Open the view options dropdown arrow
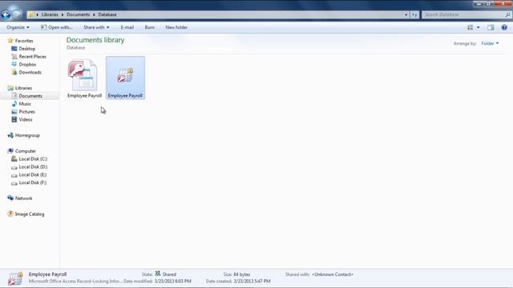This screenshot has height=288, width=513. (479, 27)
